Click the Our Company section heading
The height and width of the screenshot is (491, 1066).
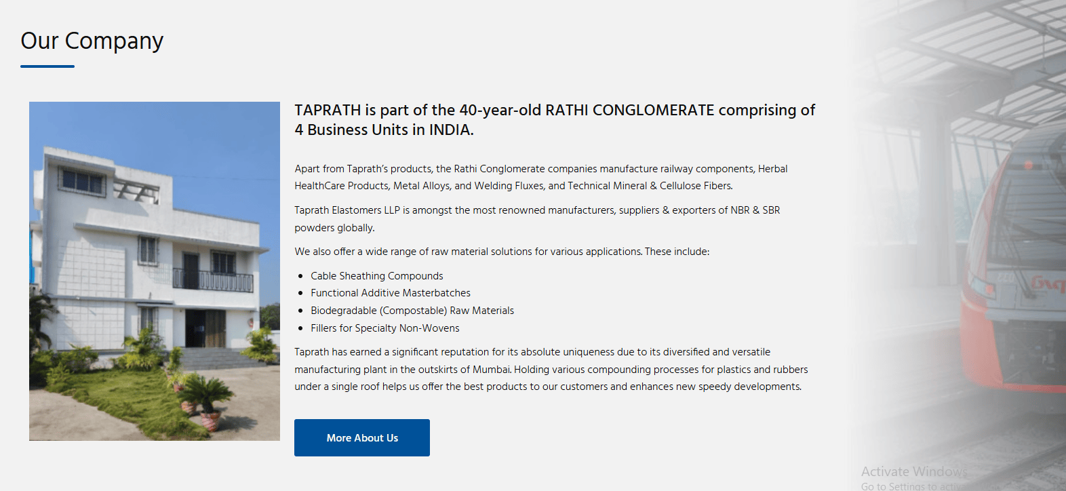[92, 41]
